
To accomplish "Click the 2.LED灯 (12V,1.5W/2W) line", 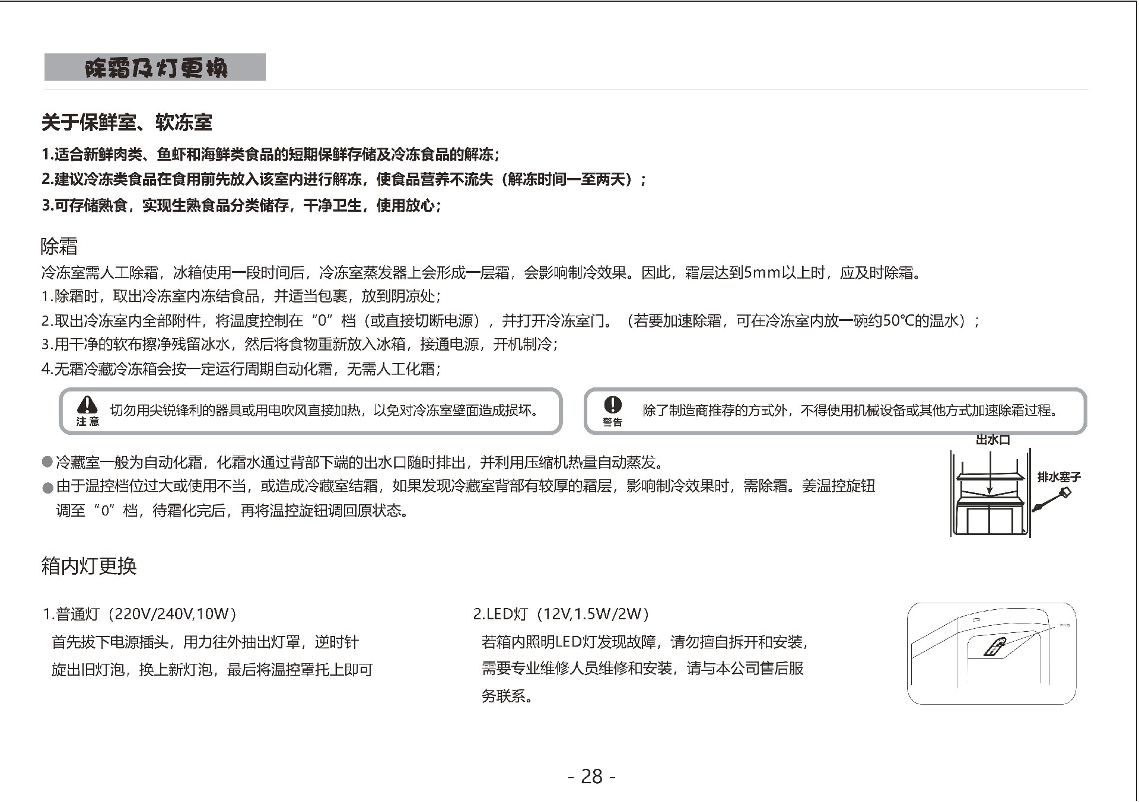I will coord(561,614).
